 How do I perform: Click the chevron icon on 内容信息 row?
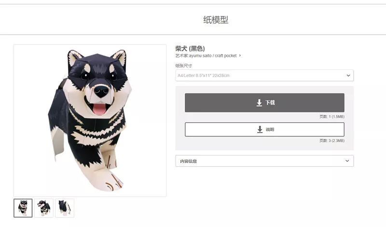click(347, 161)
